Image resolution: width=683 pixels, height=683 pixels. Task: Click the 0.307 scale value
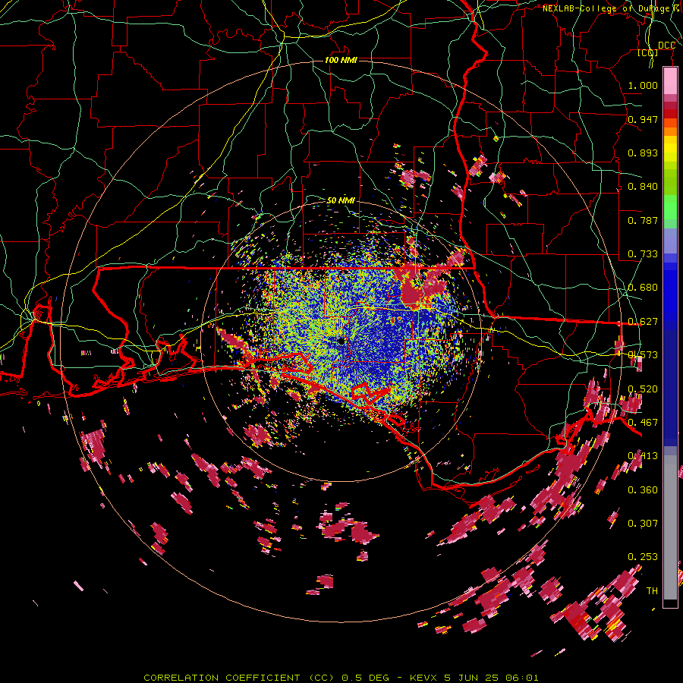point(643,523)
